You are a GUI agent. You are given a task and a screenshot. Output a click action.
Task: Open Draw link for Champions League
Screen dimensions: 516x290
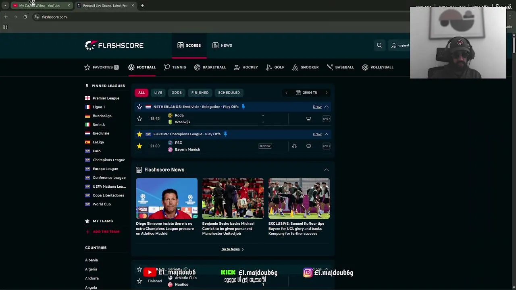click(x=317, y=134)
